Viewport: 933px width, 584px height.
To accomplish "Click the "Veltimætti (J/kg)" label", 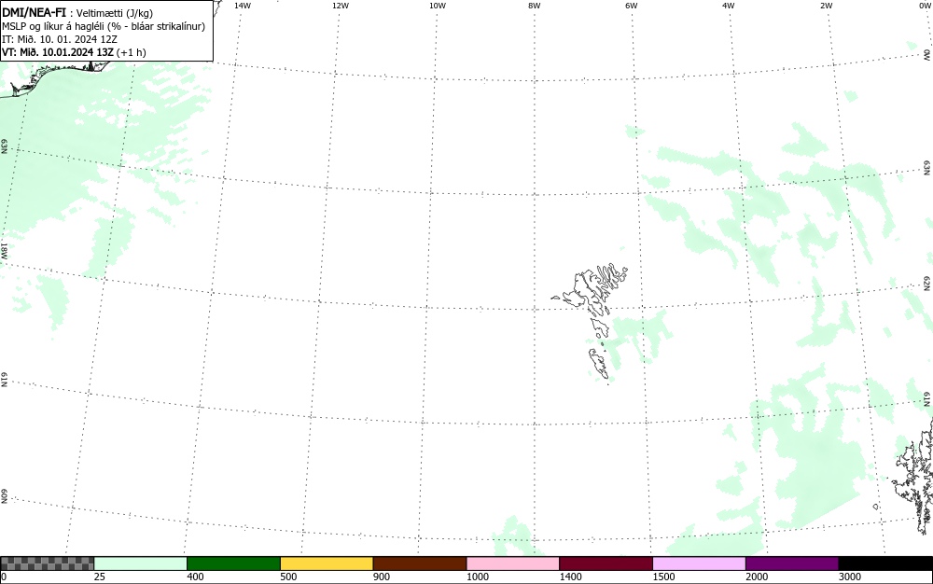I will [114, 13].
